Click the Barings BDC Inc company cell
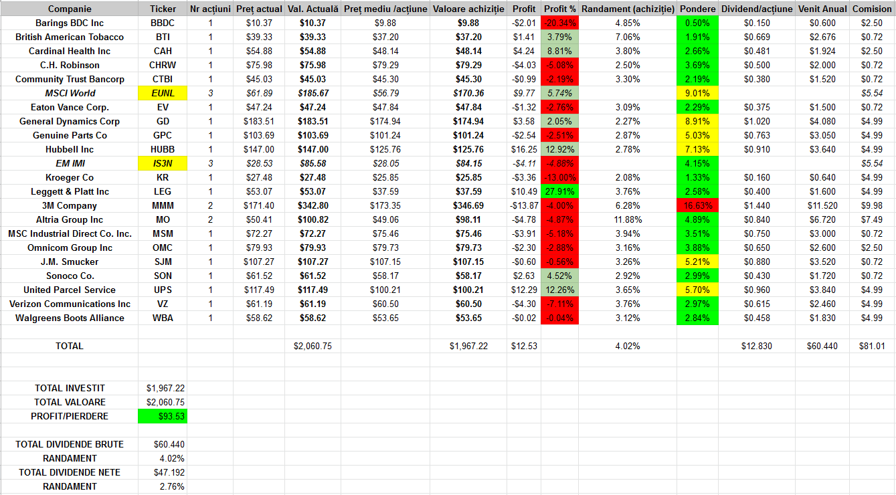896x495 pixels. click(x=70, y=23)
